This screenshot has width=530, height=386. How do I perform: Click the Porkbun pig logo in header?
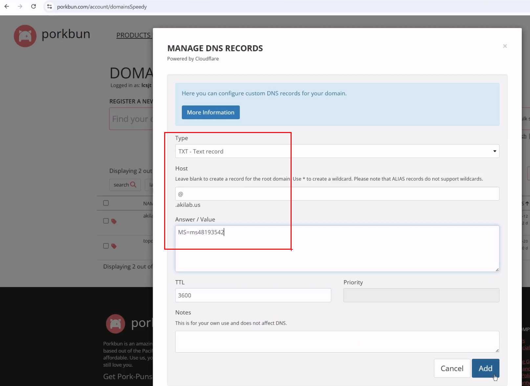coord(25,36)
